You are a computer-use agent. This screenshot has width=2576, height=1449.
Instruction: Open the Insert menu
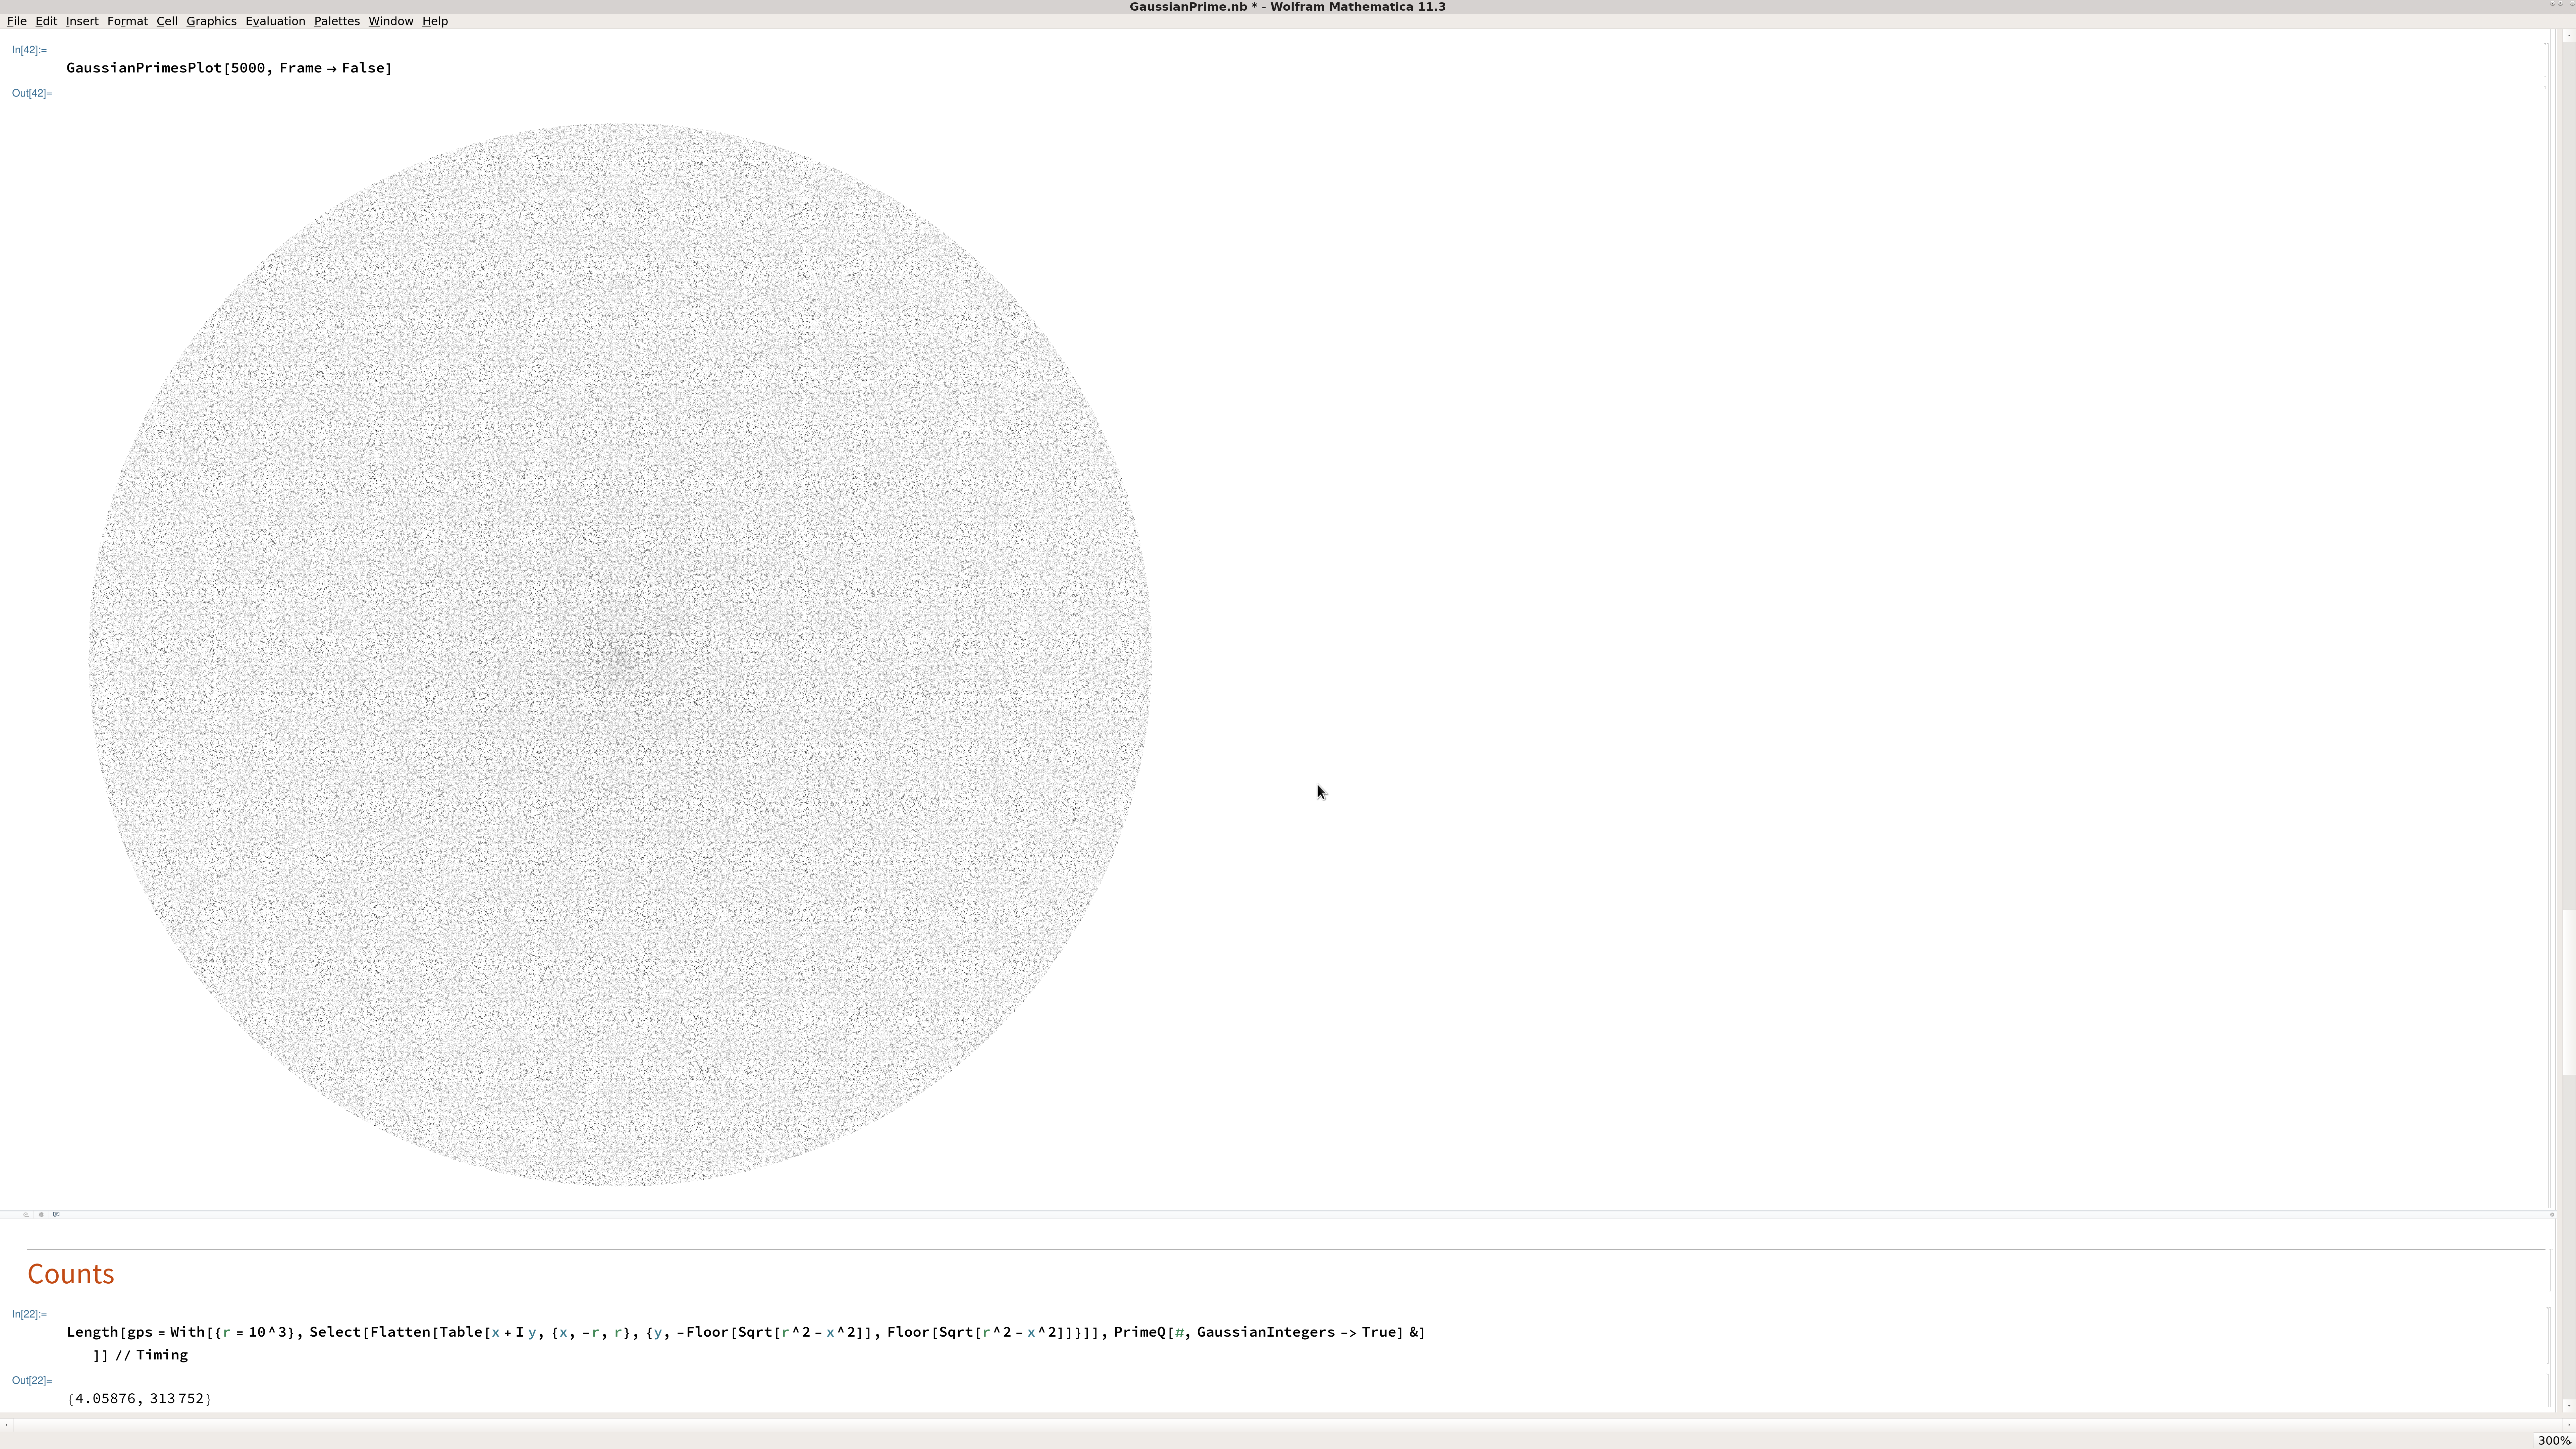point(82,21)
